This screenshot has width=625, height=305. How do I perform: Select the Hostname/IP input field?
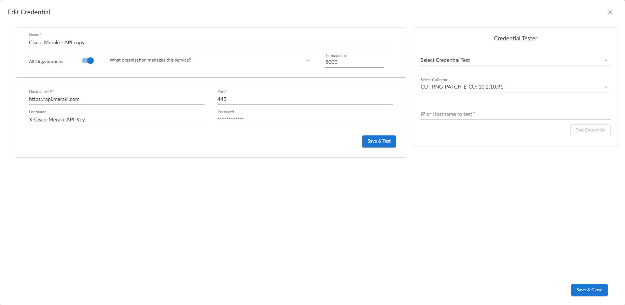pyautogui.click(x=116, y=99)
